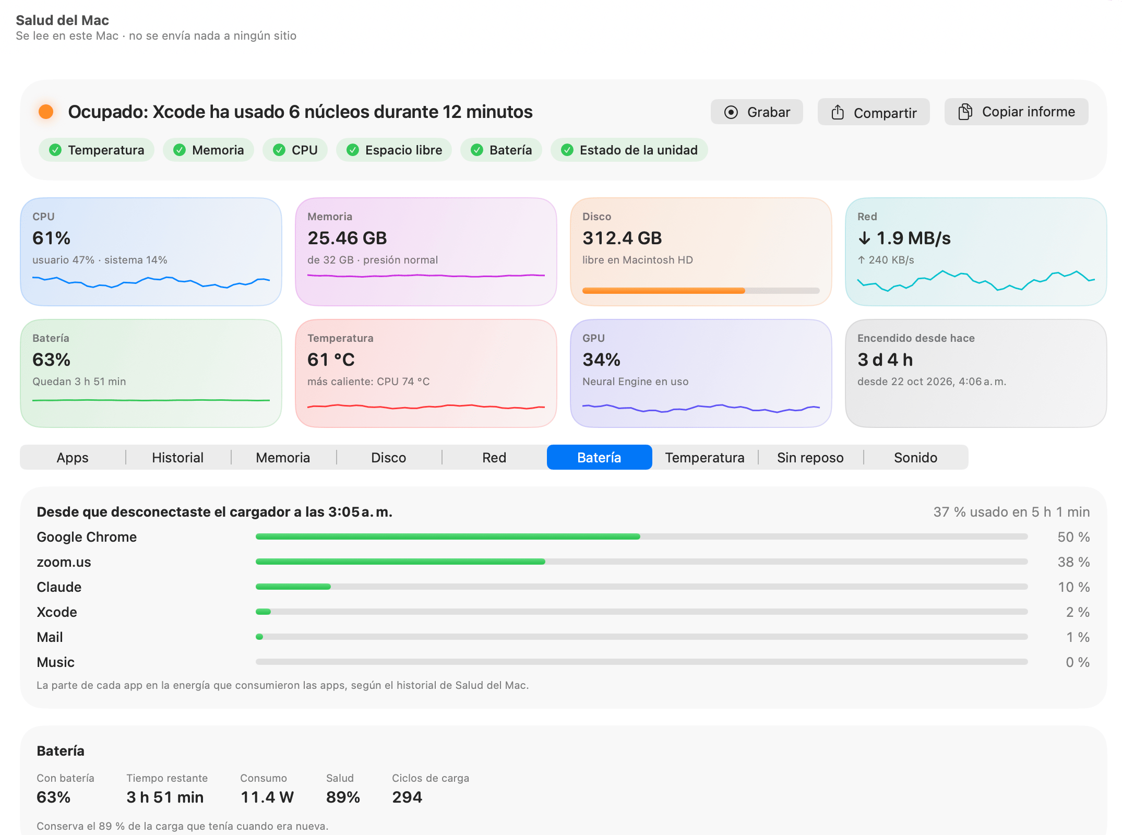Open the Encendido desde hace card
The height and width of the screenshot is (835, 1122).
coord(976,373)
